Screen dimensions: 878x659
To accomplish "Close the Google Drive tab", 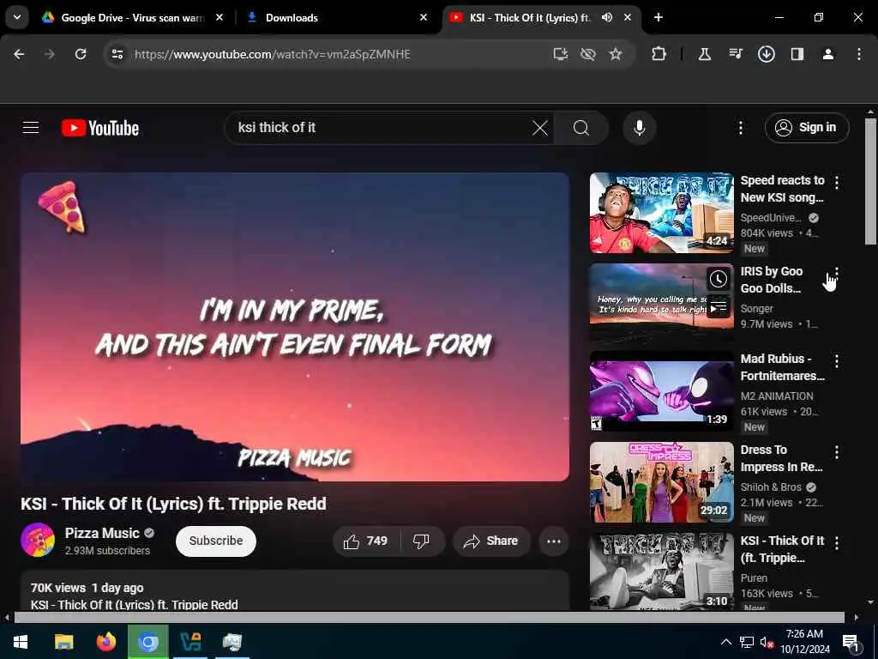I will 219,17.
